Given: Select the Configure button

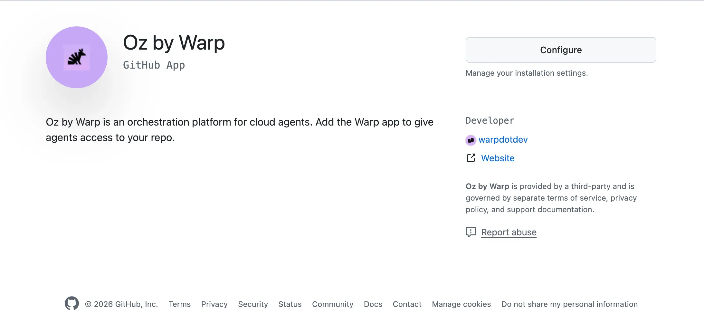Looking at the screenshot, I should [560, 50].
